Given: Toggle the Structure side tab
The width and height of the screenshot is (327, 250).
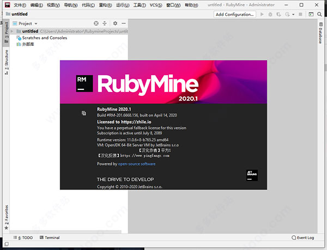Looking at the screenshot, I should pos(7,62).
